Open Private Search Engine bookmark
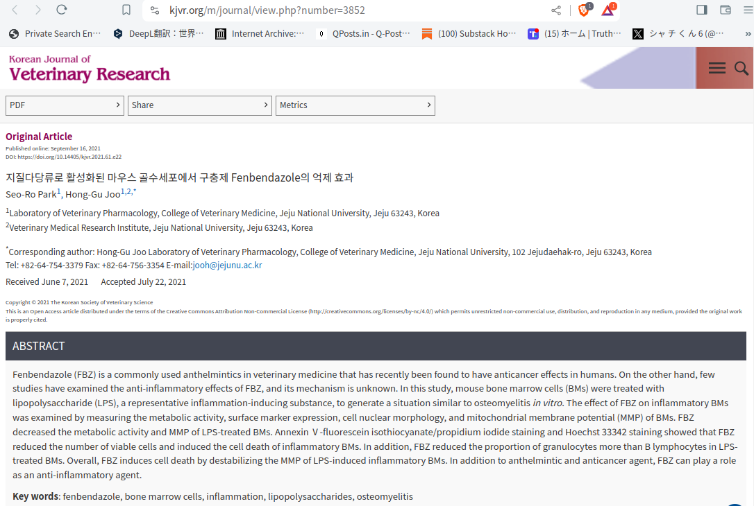The image size is (754, 506). click(x=55, y=33)
